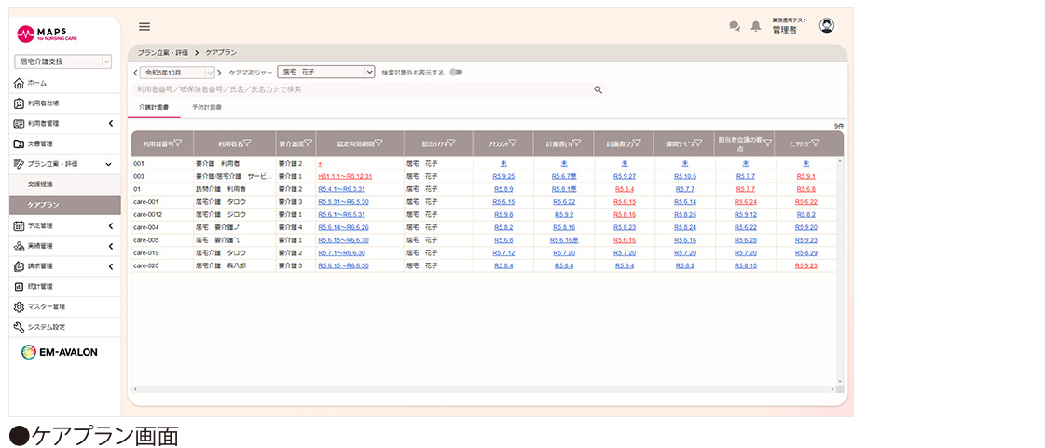Click the table's horizontal scrollbar

point(483,388)
